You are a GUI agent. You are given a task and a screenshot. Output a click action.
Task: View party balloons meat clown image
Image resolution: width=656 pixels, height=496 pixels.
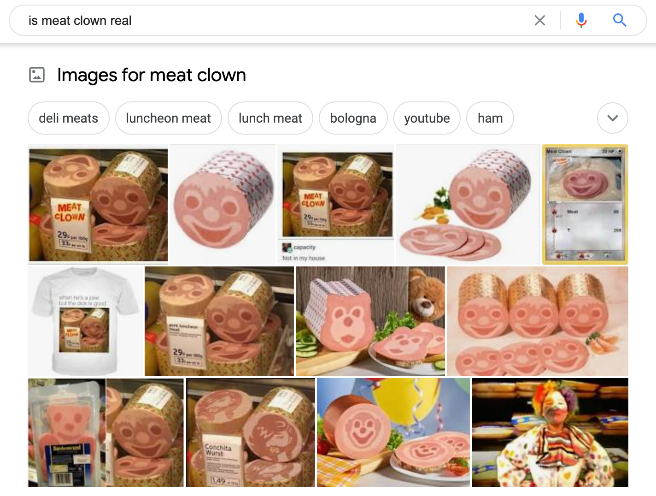click(393, 432)
